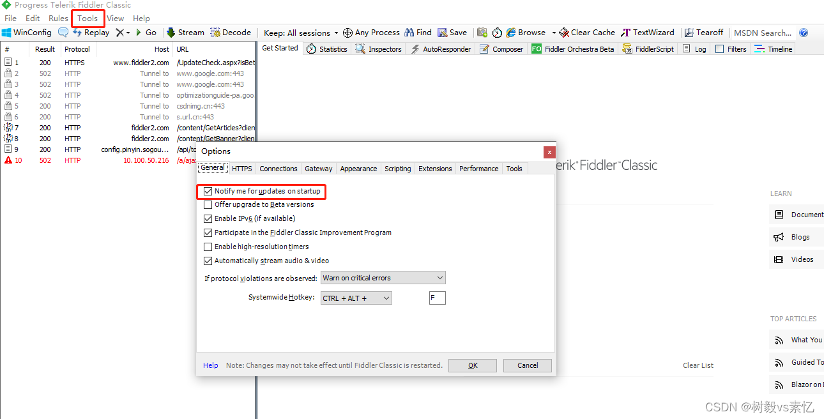This screenshot has width=824, height=419.
Task: Click the comment speech bubble icon
Action: pos(63,33)
